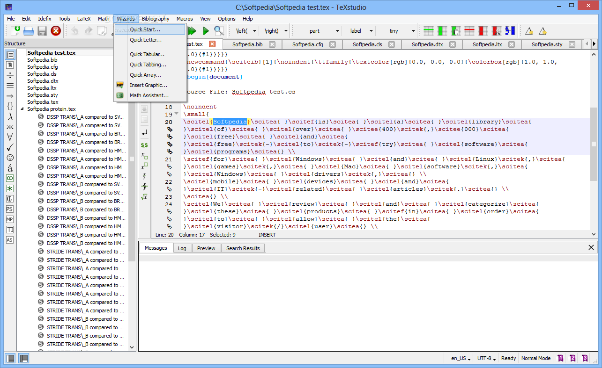Open the Macros menu
Viewport: 602px width, 368px height.
(x=185, y=19)
